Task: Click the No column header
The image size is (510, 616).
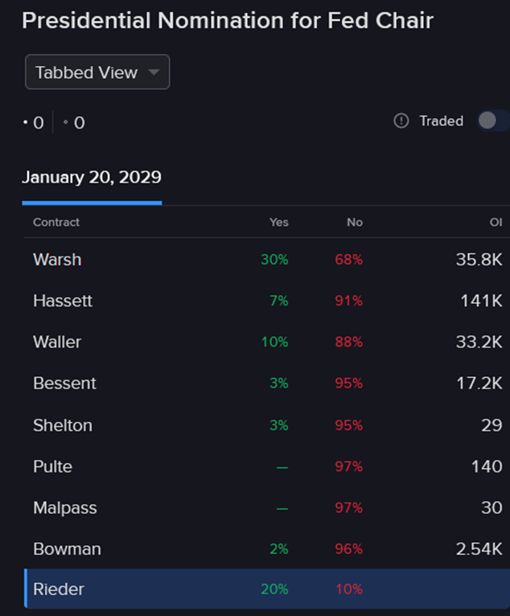Action: point(355,223)
